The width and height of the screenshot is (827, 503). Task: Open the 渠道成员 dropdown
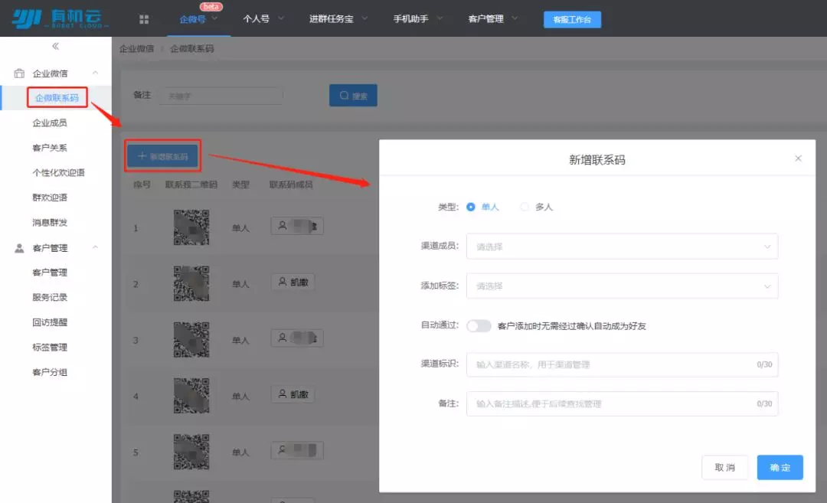coord(622,247)
